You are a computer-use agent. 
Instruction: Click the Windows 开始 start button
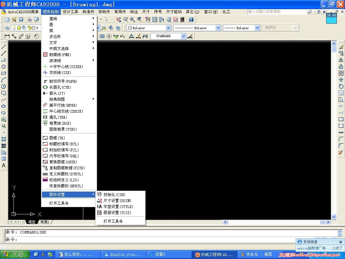point(14,255)
